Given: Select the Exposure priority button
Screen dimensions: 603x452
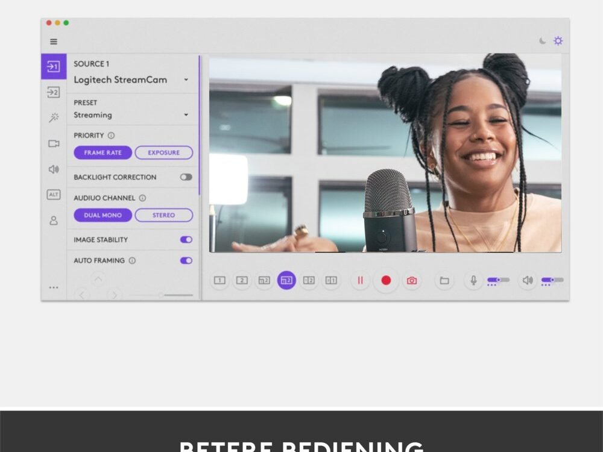Looking at the screenshot, I should coord(163,152).
